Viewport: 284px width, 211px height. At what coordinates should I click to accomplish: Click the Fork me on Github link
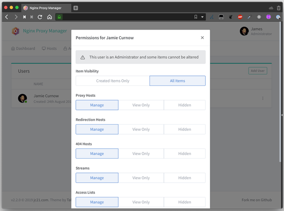[257, 200]
